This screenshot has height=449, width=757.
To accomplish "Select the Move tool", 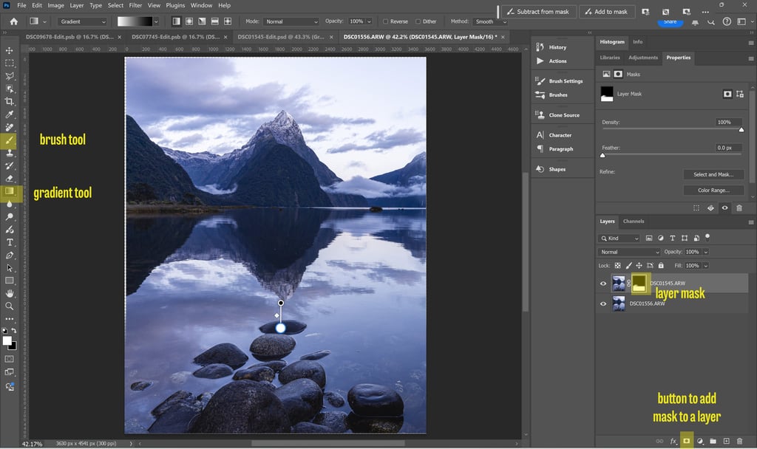I will 9,50.
